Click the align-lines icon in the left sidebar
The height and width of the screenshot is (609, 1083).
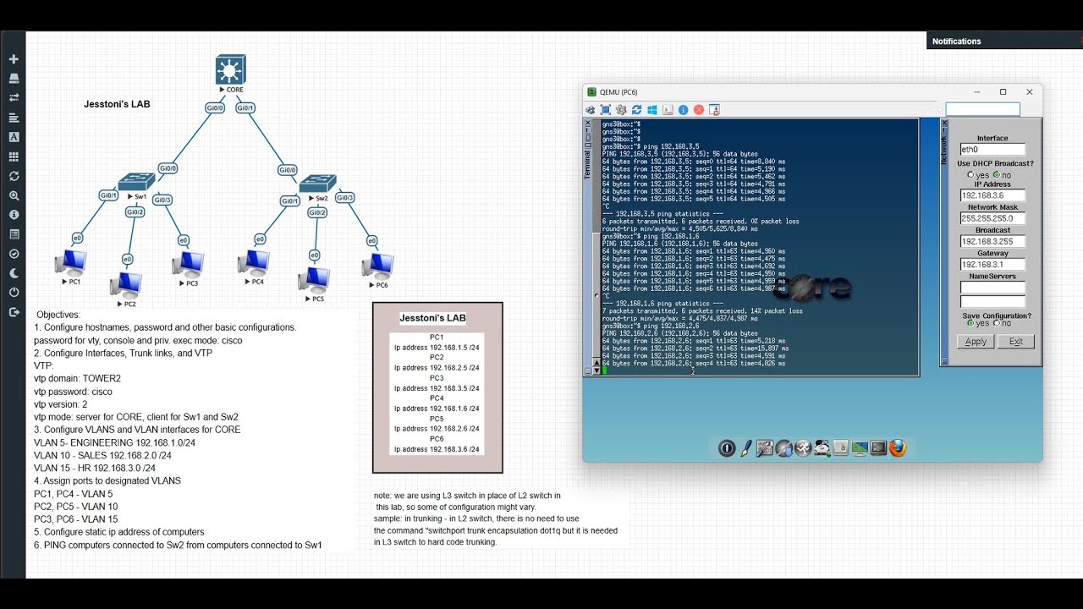[14, 118]
